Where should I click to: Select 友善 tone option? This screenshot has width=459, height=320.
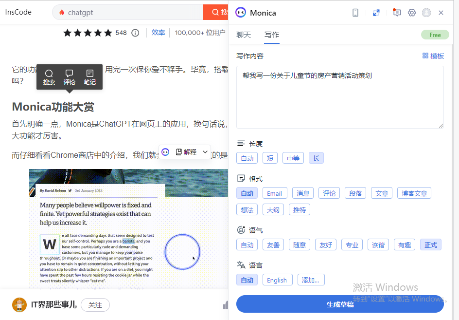pyautogui.click(x=273, y=245)
